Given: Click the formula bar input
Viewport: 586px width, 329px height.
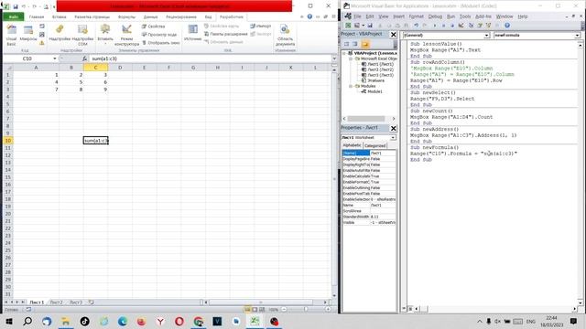Looking at the screenshot, I should click(210, 58).
